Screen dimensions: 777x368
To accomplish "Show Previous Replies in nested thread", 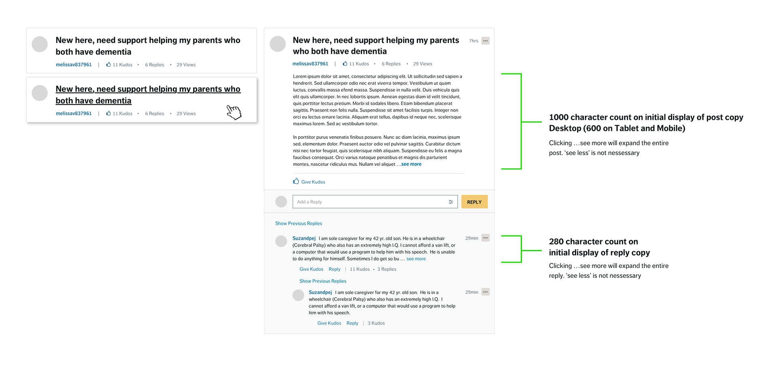I will (323, 281).
